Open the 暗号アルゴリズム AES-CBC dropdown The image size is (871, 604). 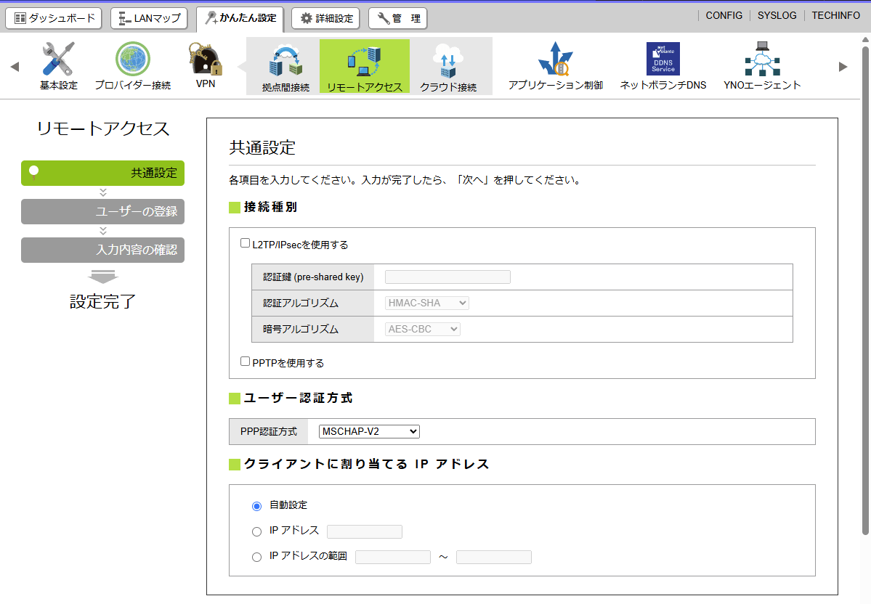422,329
